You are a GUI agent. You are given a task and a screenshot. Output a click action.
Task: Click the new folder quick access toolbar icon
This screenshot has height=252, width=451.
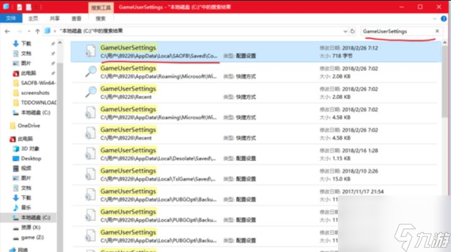point(29,7)
